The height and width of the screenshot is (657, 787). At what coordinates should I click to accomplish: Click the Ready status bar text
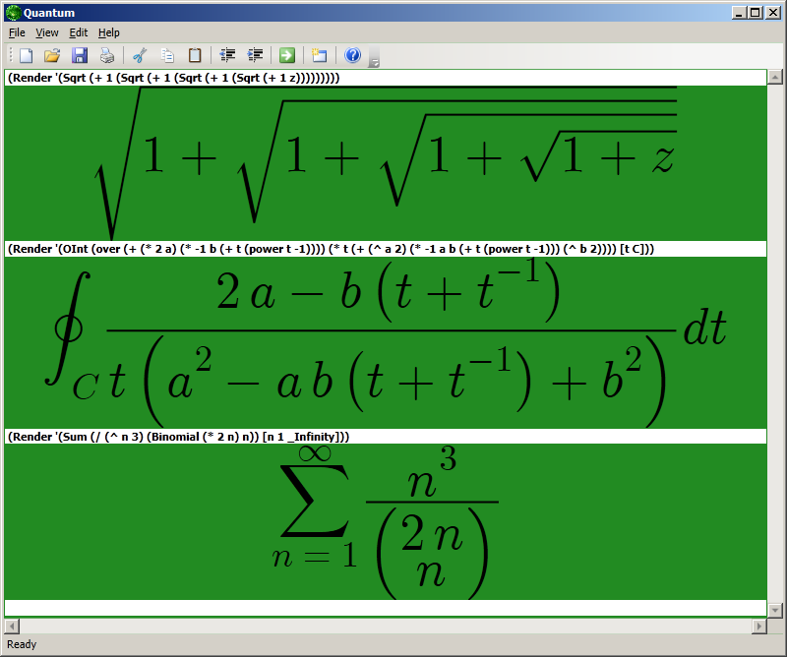(22, 644)
